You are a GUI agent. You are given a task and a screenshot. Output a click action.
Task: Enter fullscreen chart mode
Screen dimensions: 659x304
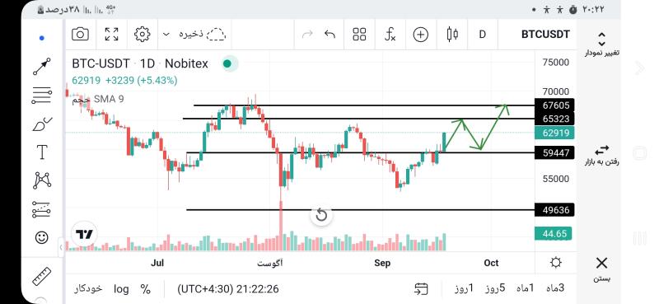click(111, 34)
